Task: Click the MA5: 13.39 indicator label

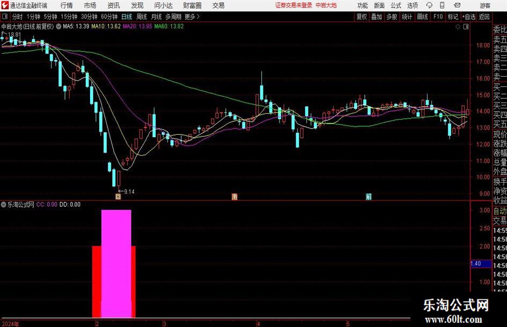Action: click(76, 26)
